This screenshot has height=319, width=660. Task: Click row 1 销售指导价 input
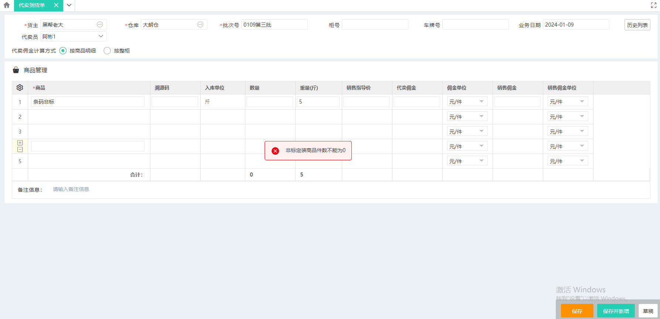pos(367,102)
